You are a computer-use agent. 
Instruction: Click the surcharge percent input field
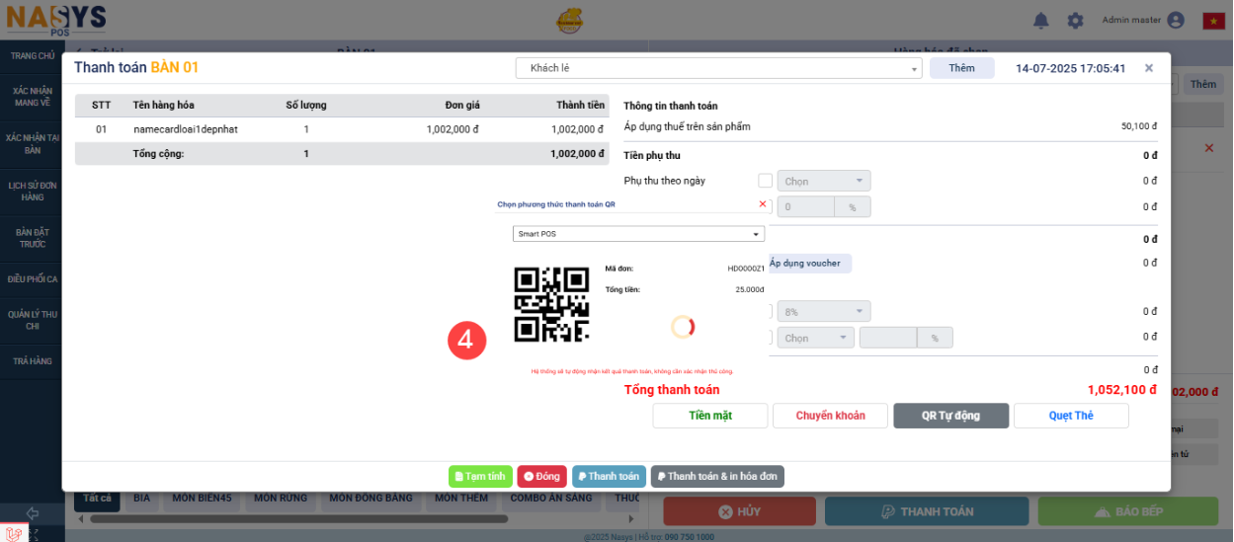coord(806,207)
